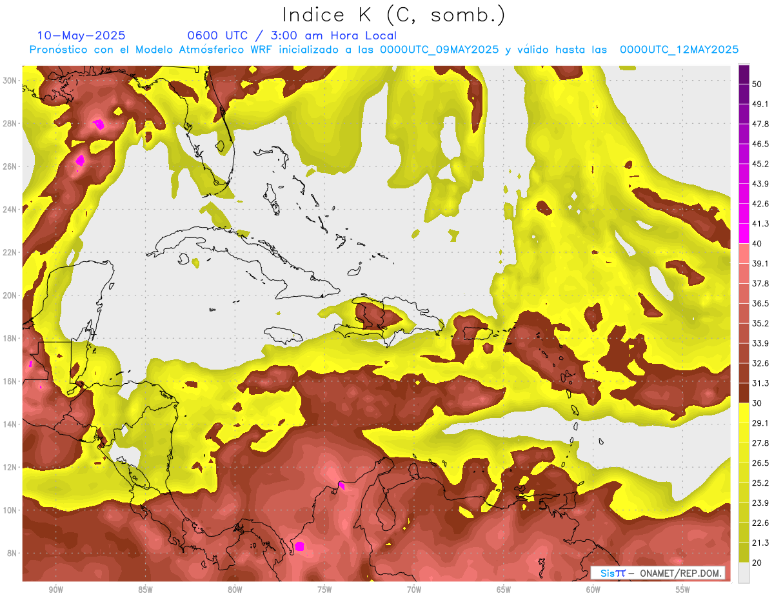Pick the gray legend segment below 20

coord(744,573)
